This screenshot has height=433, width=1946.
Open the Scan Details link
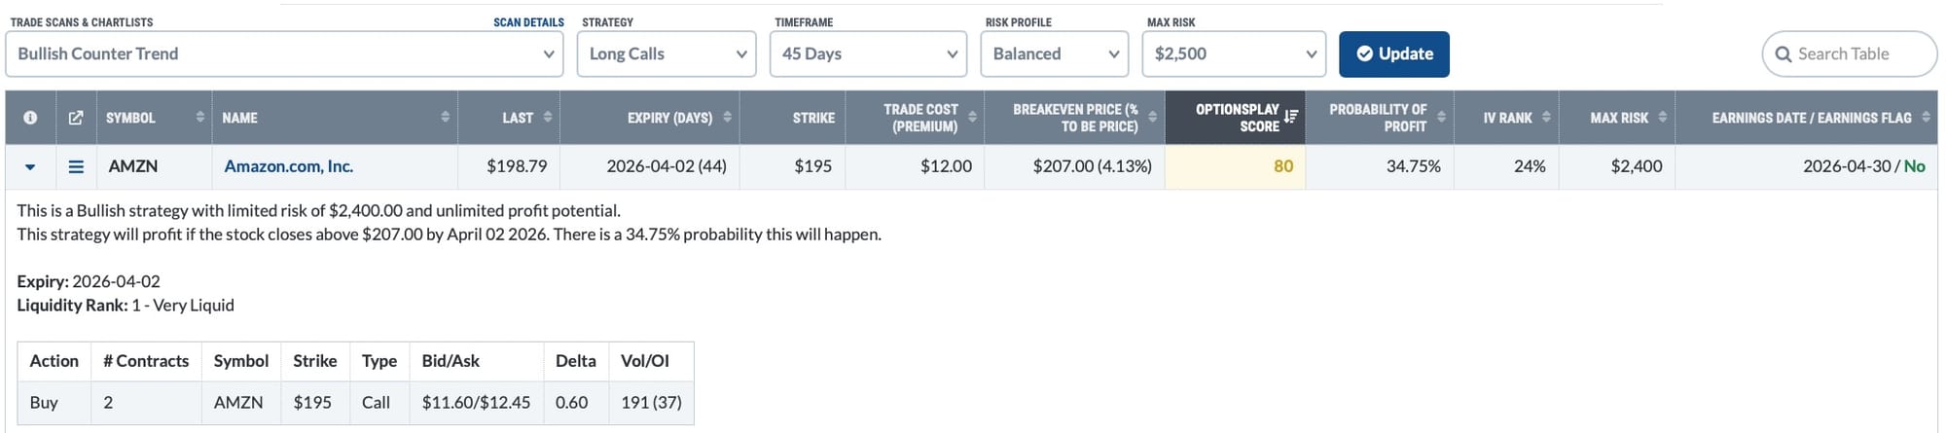point(528,22)
